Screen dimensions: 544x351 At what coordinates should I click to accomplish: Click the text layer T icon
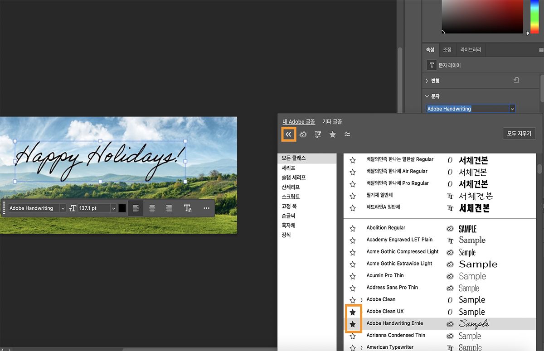[432, 65]
